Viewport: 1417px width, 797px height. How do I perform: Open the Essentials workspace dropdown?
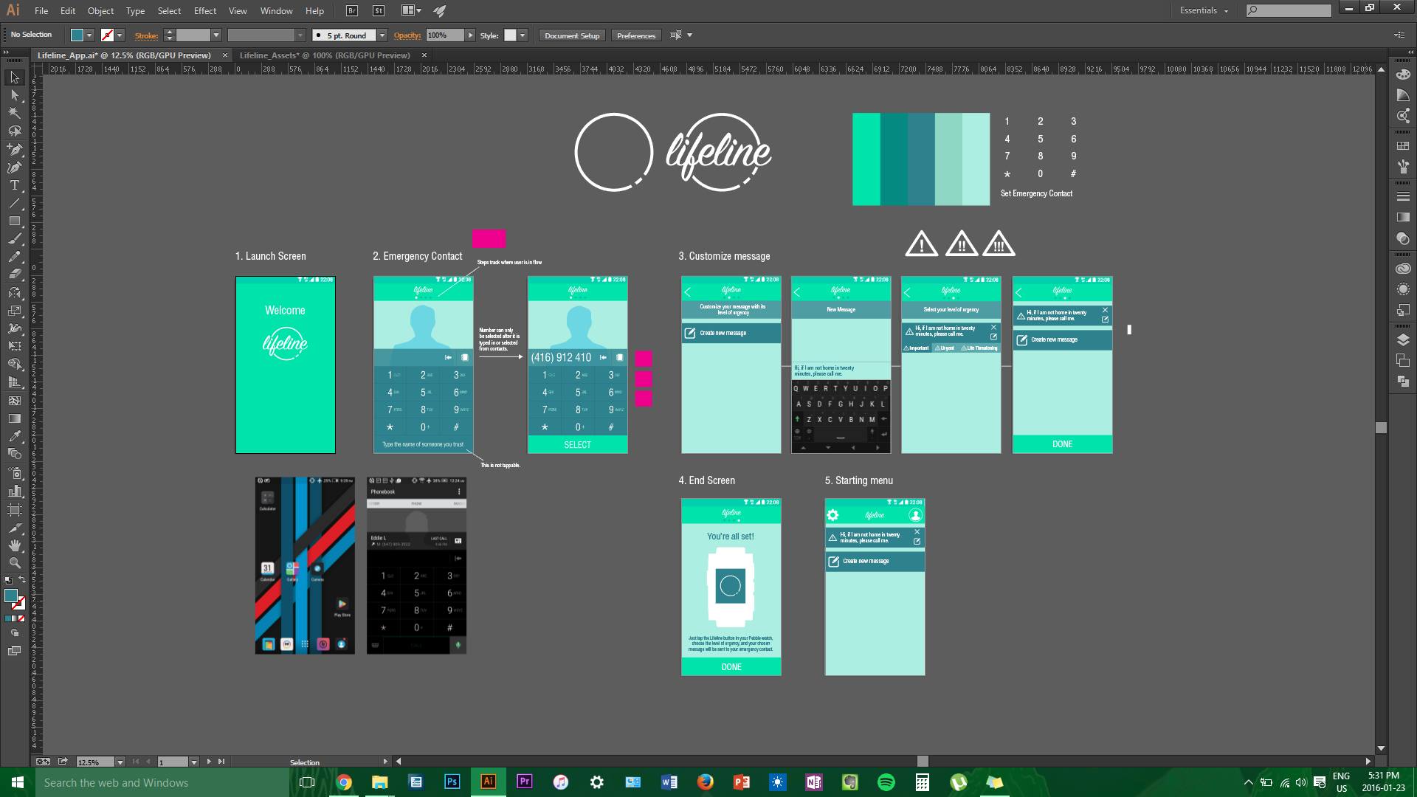pos(1204,10)
